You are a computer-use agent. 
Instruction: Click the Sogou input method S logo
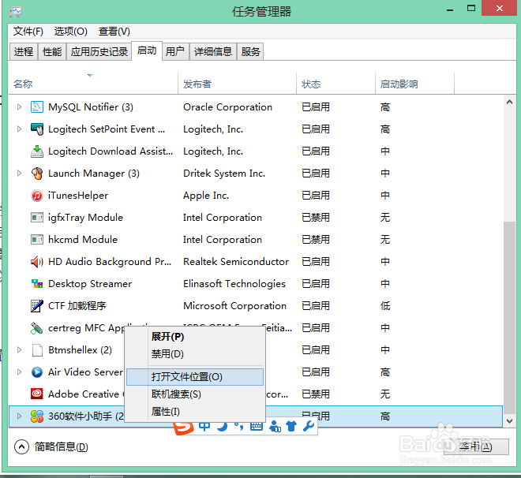pyautogui.click(x=183, y=428)
